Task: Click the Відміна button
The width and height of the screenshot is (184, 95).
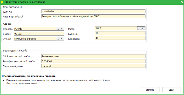Action: click(x=150, y=90)
